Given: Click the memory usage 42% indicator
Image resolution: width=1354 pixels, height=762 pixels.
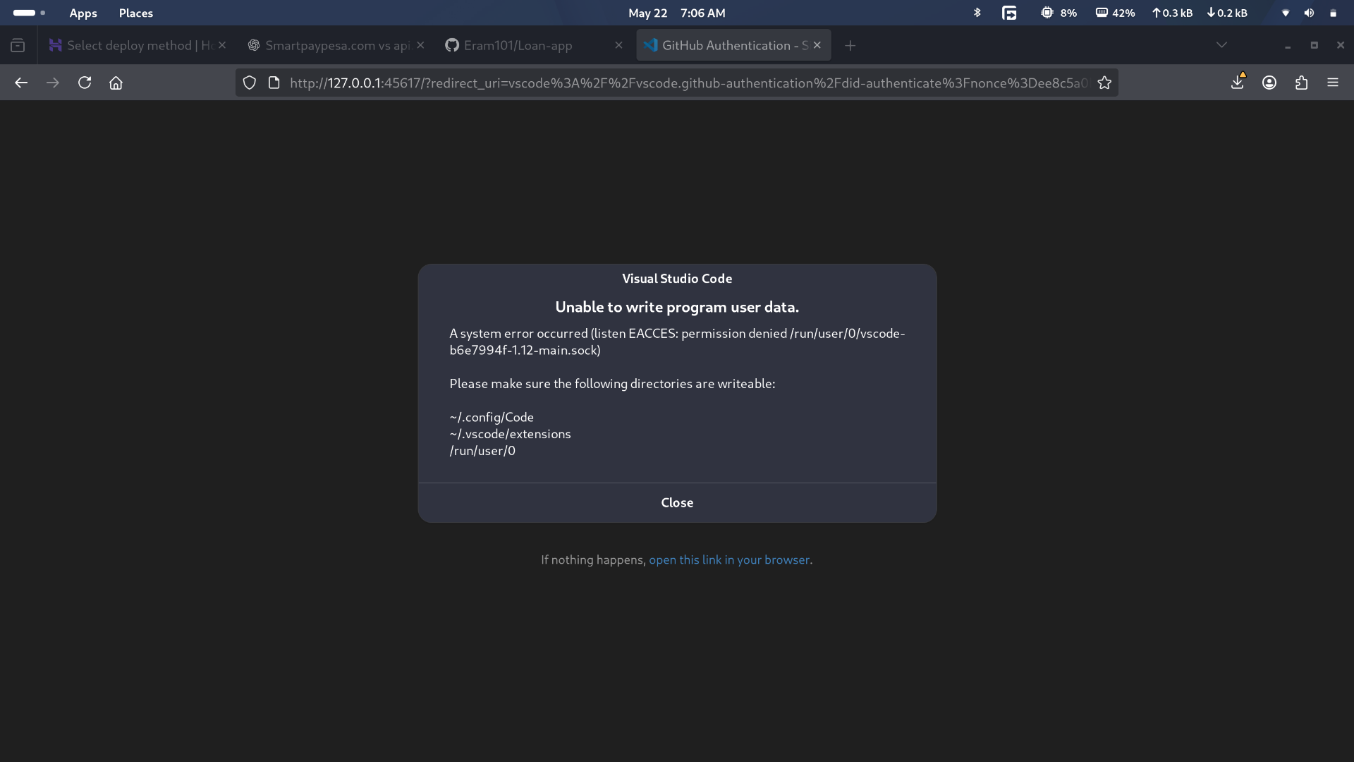Looking at the screenshot, I should pos(1115,13).
